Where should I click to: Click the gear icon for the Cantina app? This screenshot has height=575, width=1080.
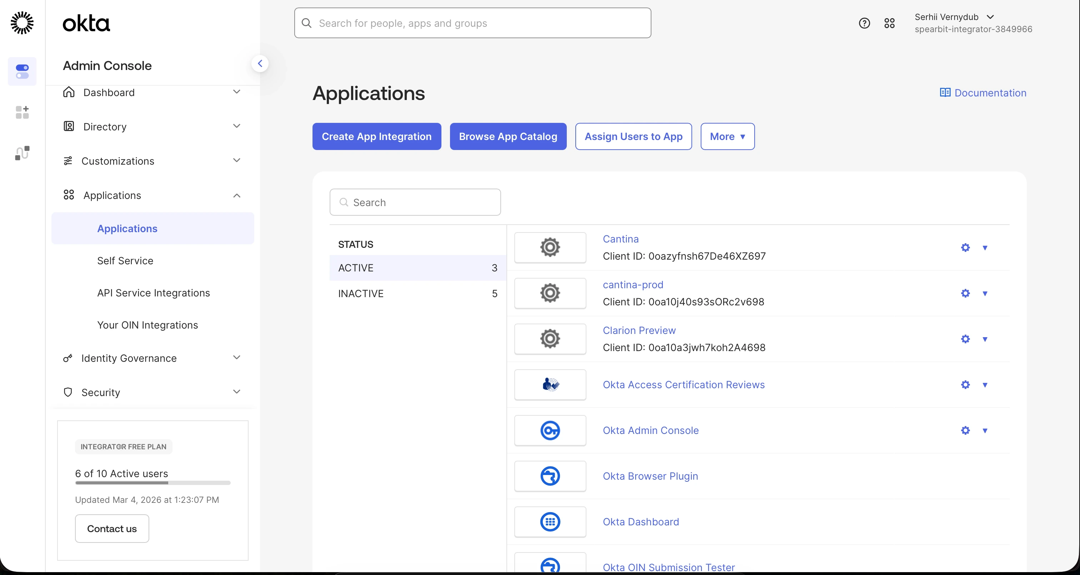(x=965, y=247)
